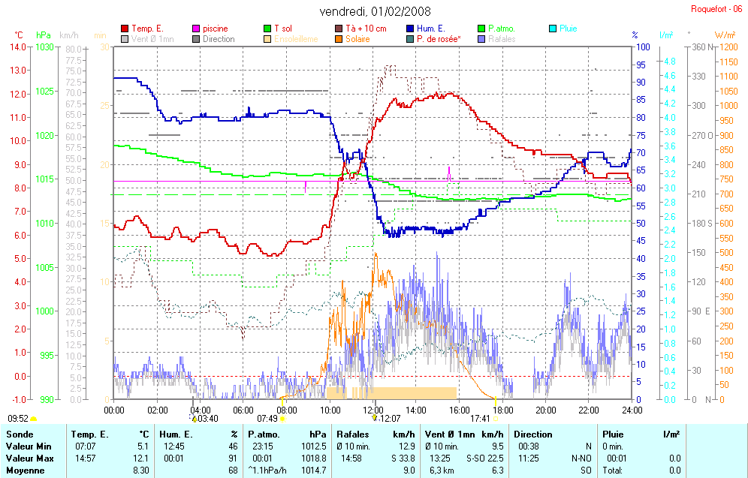Click the magenta piscine legend swatch
748x478 pixels.
[x=195, y=29]
